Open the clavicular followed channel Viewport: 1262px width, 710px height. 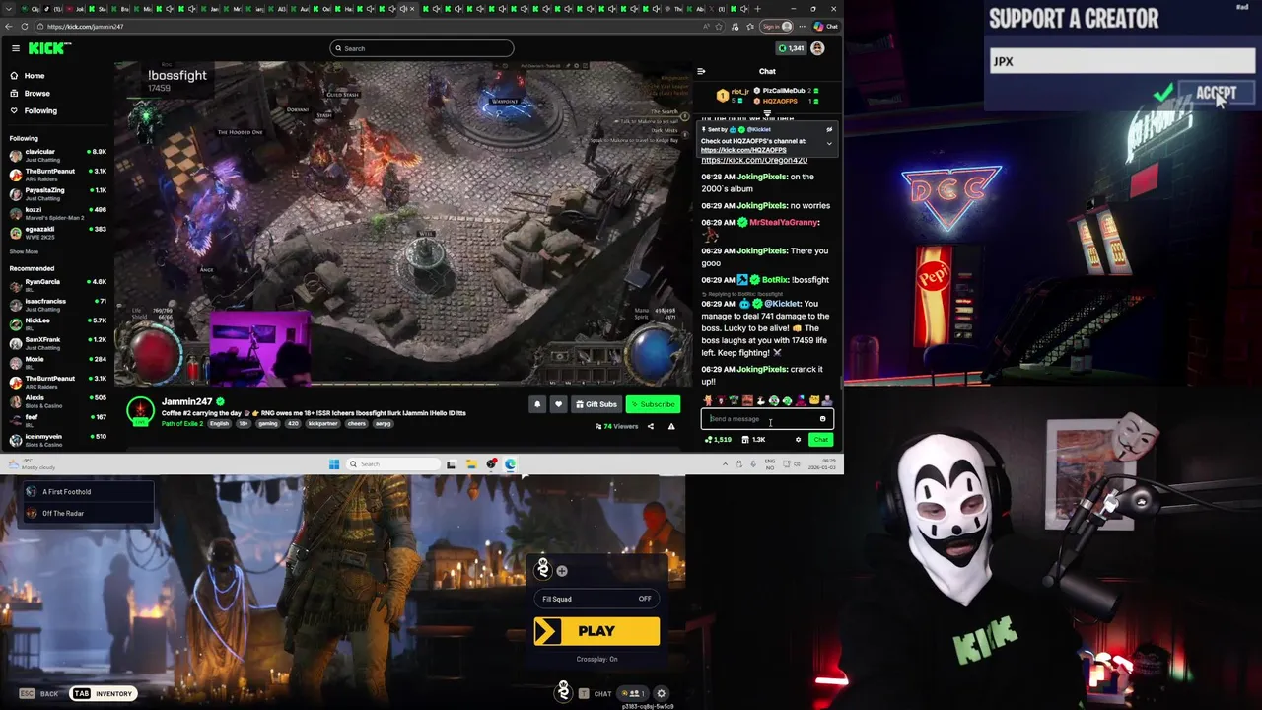pos(57,155)
